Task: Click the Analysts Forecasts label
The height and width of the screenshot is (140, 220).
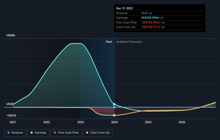Action: (129, 42)
